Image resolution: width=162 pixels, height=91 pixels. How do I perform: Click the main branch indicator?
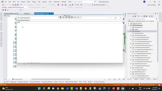click(x=132, y=85)
